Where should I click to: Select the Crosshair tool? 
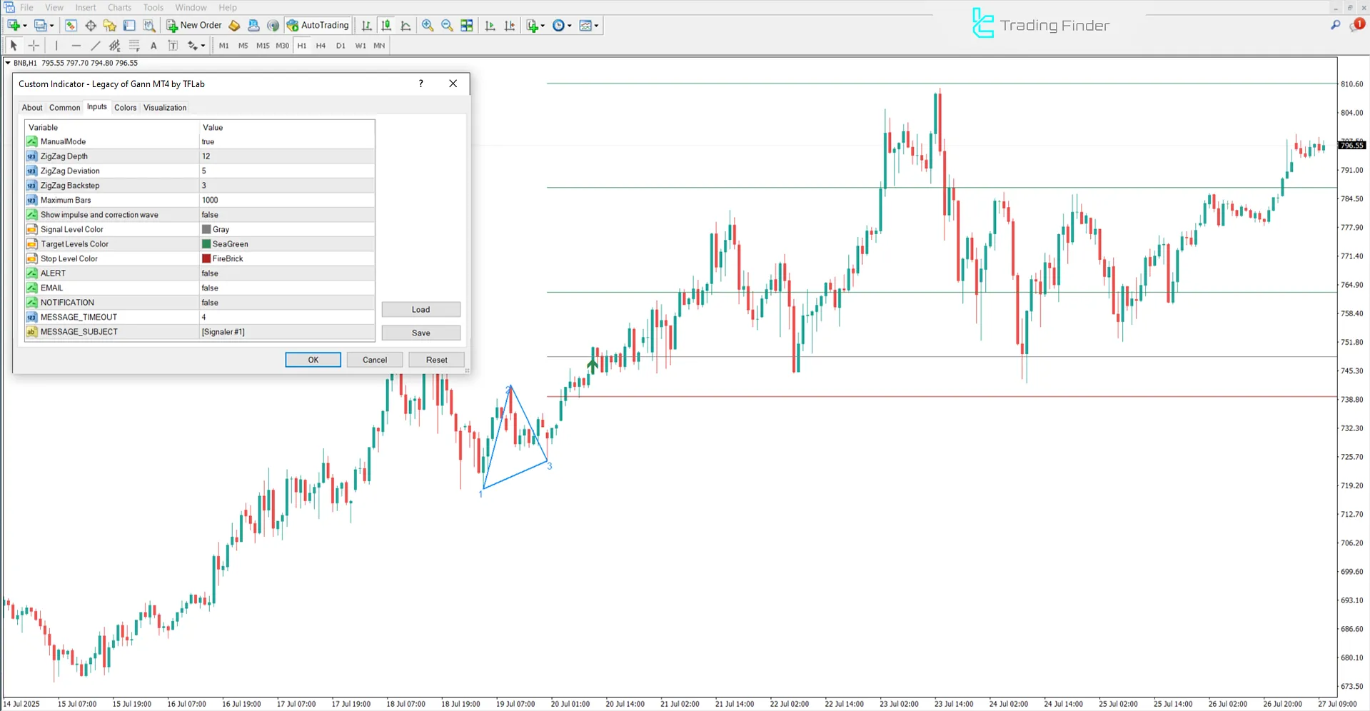34,45
